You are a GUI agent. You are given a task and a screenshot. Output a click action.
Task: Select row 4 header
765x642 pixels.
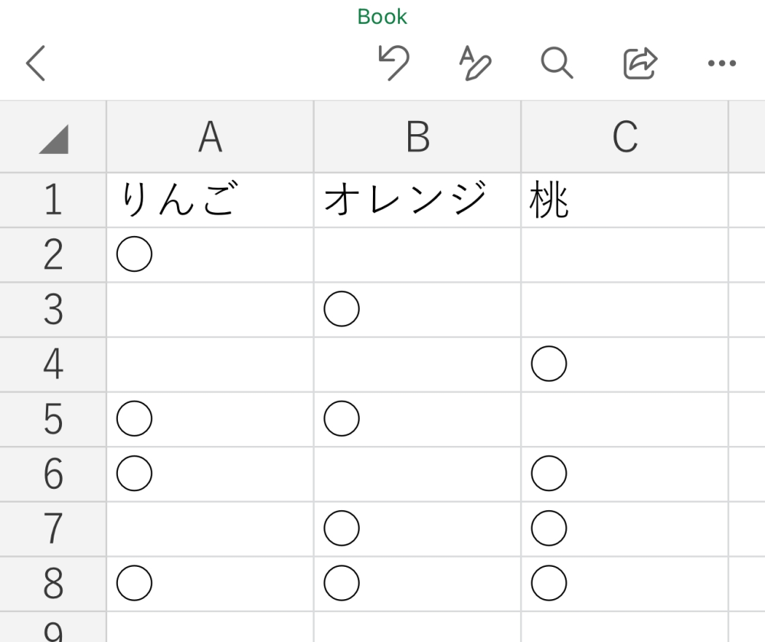pos(53,365)
